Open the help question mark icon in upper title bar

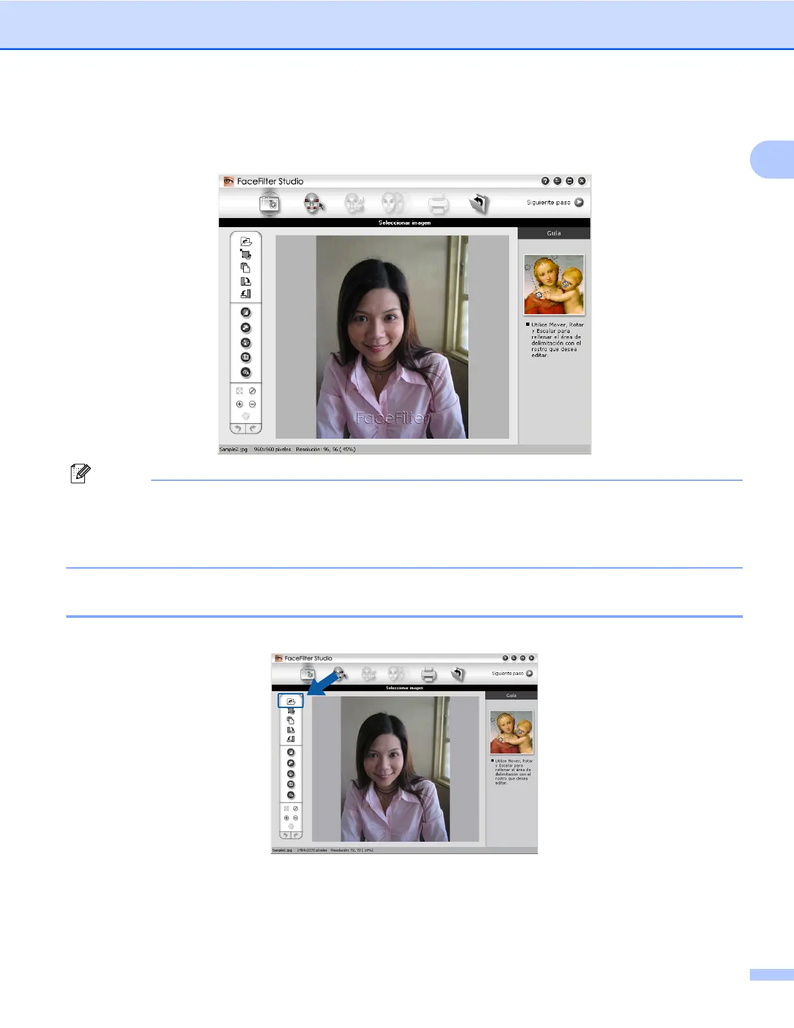click(x=546, y=181)
